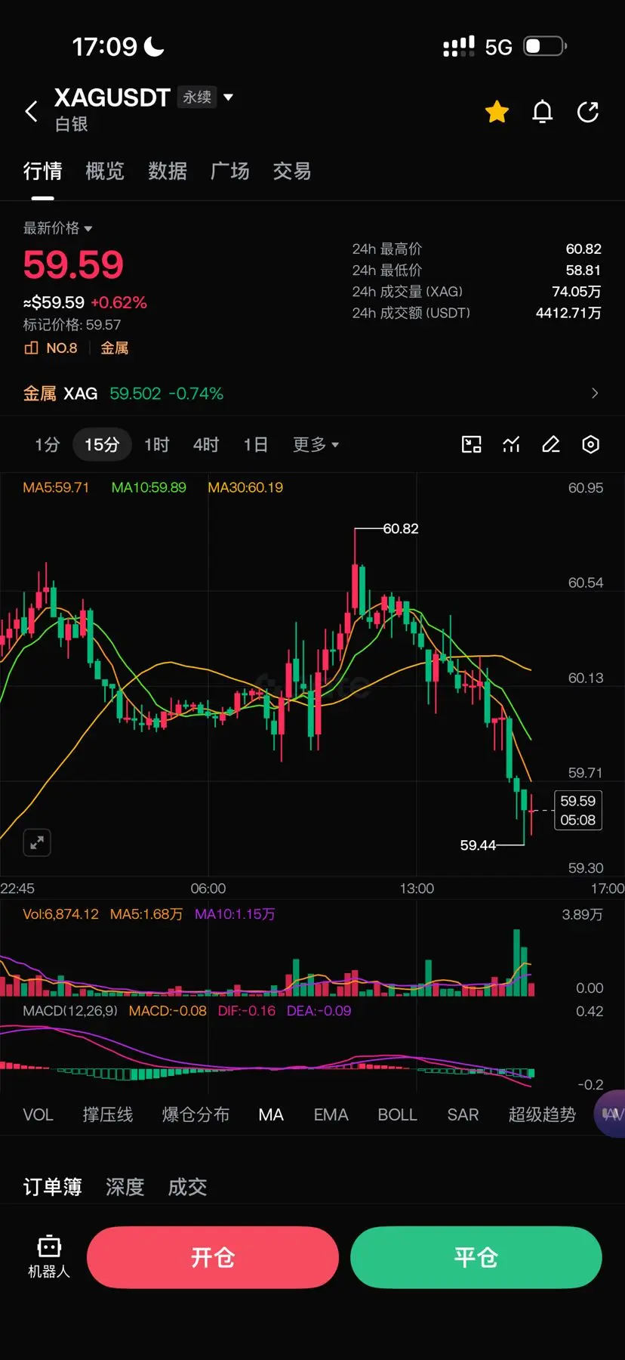Open chart settings hexagon icon

click(x=591, y=444)
